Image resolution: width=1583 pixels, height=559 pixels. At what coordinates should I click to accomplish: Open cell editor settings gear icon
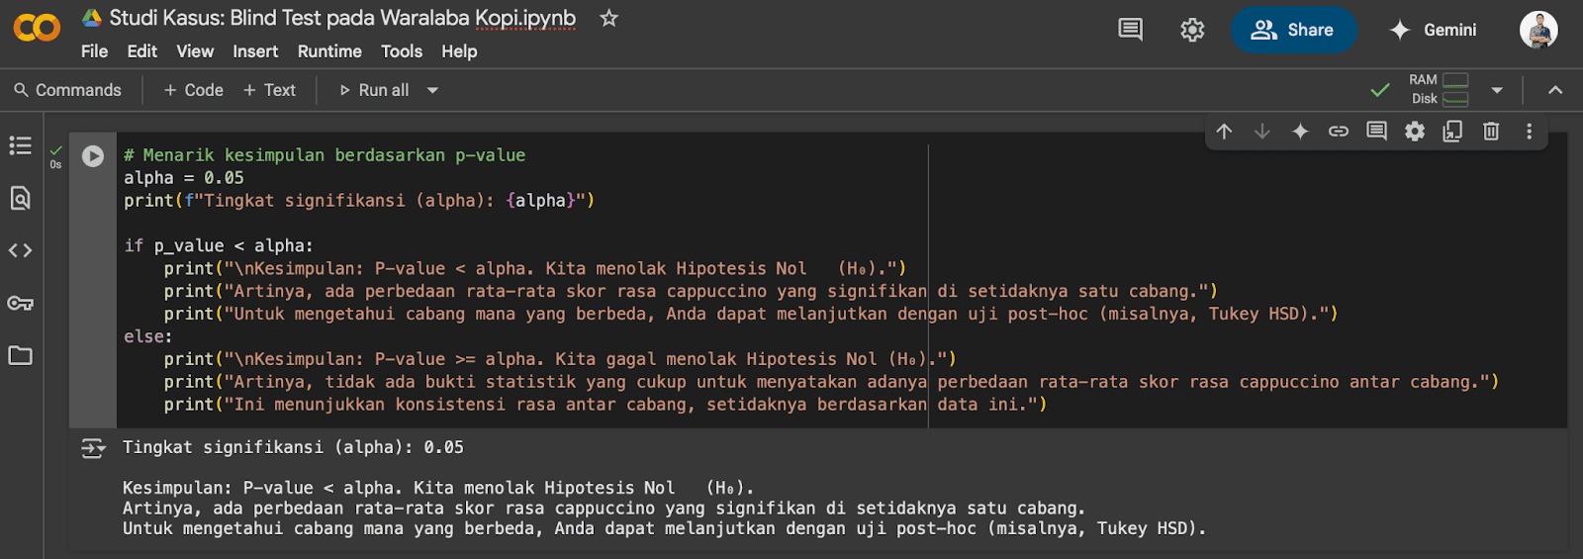(1415, 132)
